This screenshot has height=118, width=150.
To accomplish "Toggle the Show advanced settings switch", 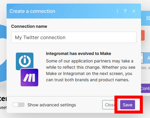I will point(19,105).
